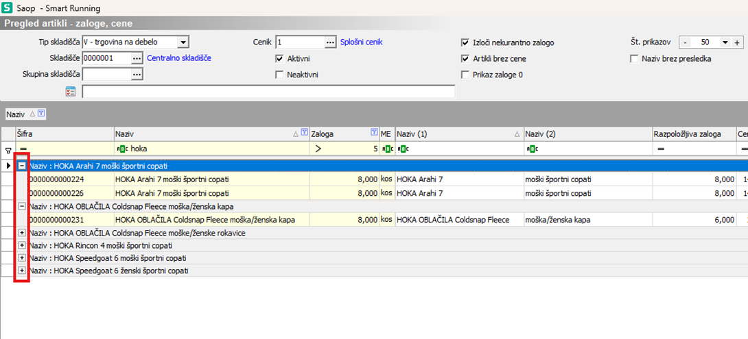Click Zaloga 8,000 cell in row 0000000000224
Screen dimensions: 748x339
pos(344,179)
